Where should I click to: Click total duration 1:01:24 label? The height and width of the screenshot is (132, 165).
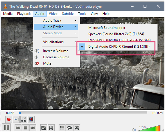coord(157,113)
